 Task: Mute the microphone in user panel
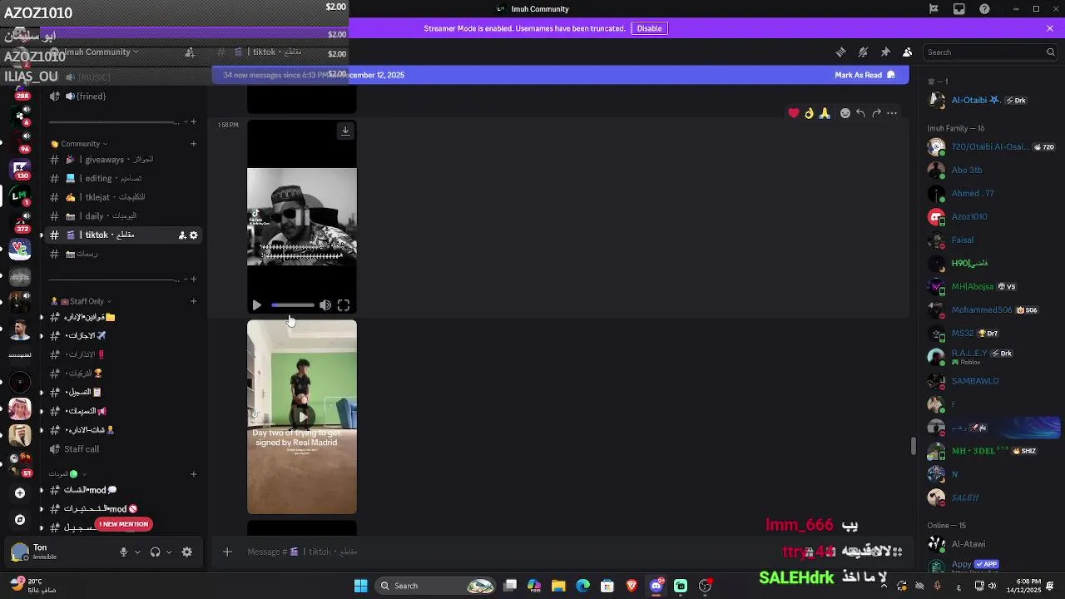tap(123, 552)
